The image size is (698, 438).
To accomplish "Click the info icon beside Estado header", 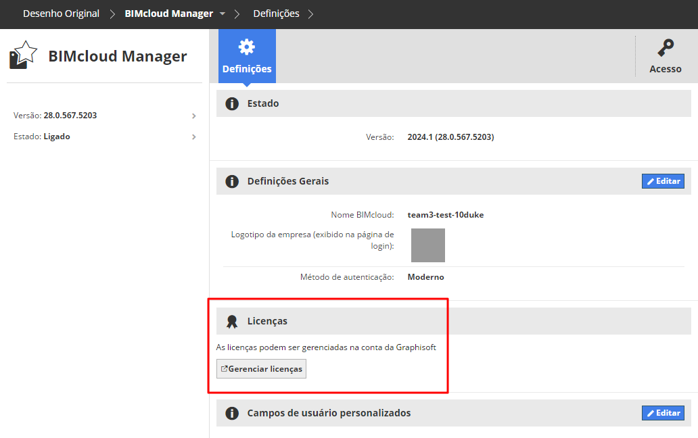I will 232,103.
